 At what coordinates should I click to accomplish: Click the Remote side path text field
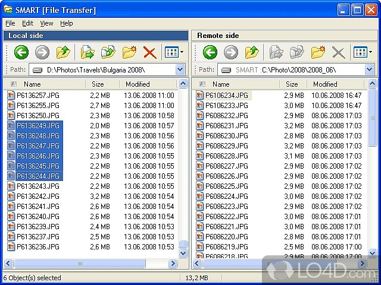296,70
